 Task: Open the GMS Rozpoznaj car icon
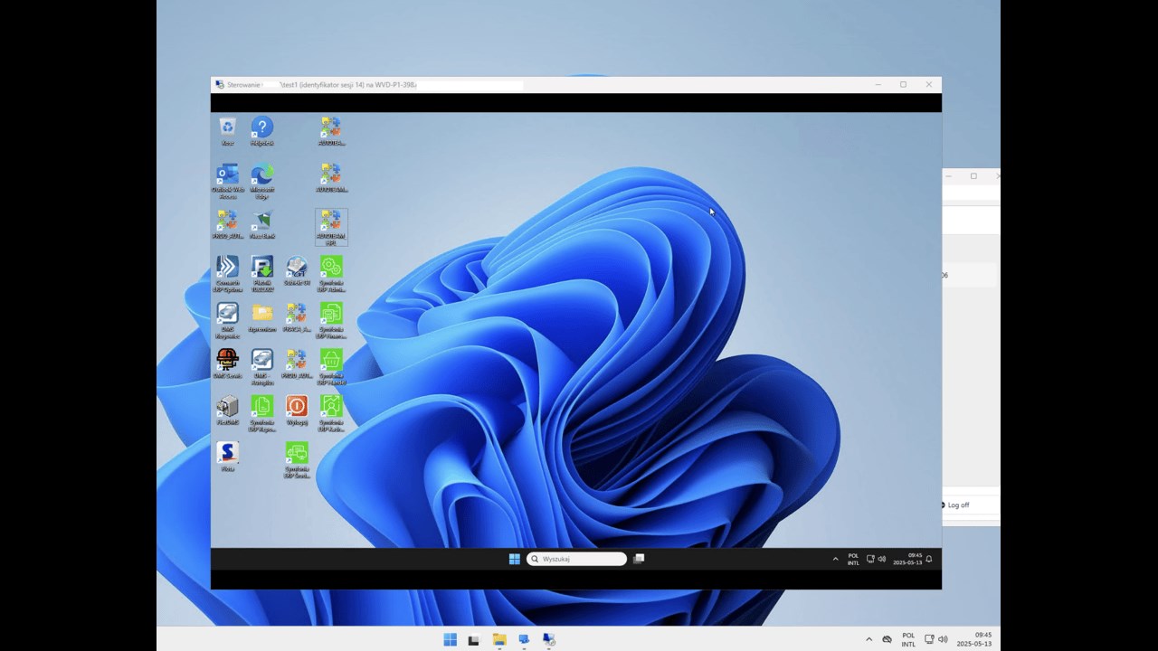227,320
